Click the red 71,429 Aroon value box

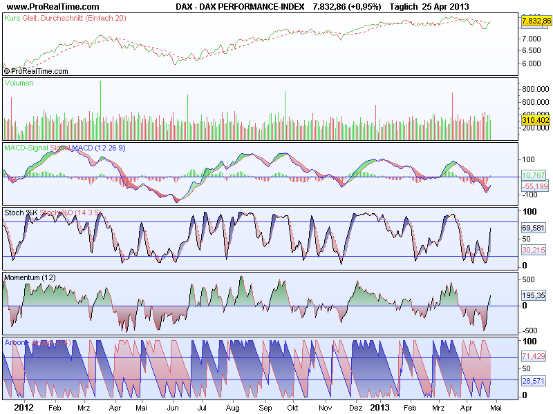(533, 356)
